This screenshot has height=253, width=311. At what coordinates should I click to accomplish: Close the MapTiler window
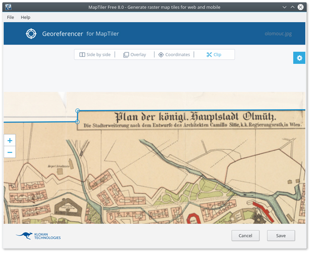300,7
